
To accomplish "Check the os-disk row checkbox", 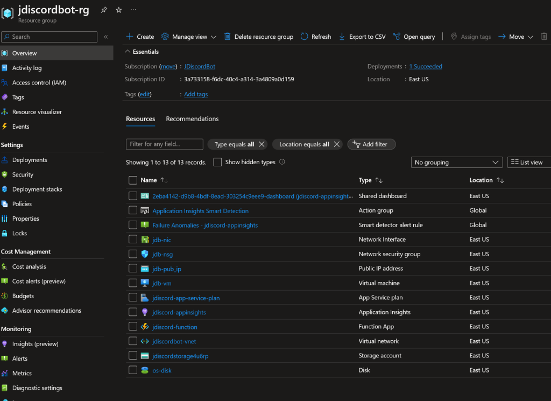I will pos(133,370).
